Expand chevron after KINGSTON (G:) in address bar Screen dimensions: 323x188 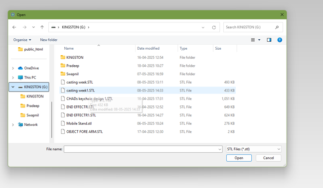tap(89, 27)
